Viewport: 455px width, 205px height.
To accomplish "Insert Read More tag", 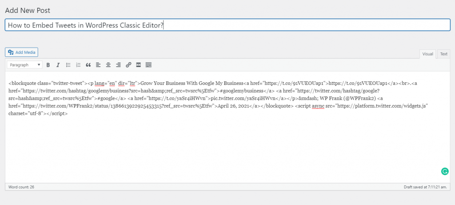I will (139, 65).
